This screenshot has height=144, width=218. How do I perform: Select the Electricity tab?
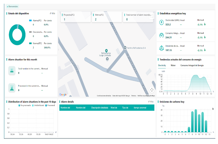[x=162, y=65]
